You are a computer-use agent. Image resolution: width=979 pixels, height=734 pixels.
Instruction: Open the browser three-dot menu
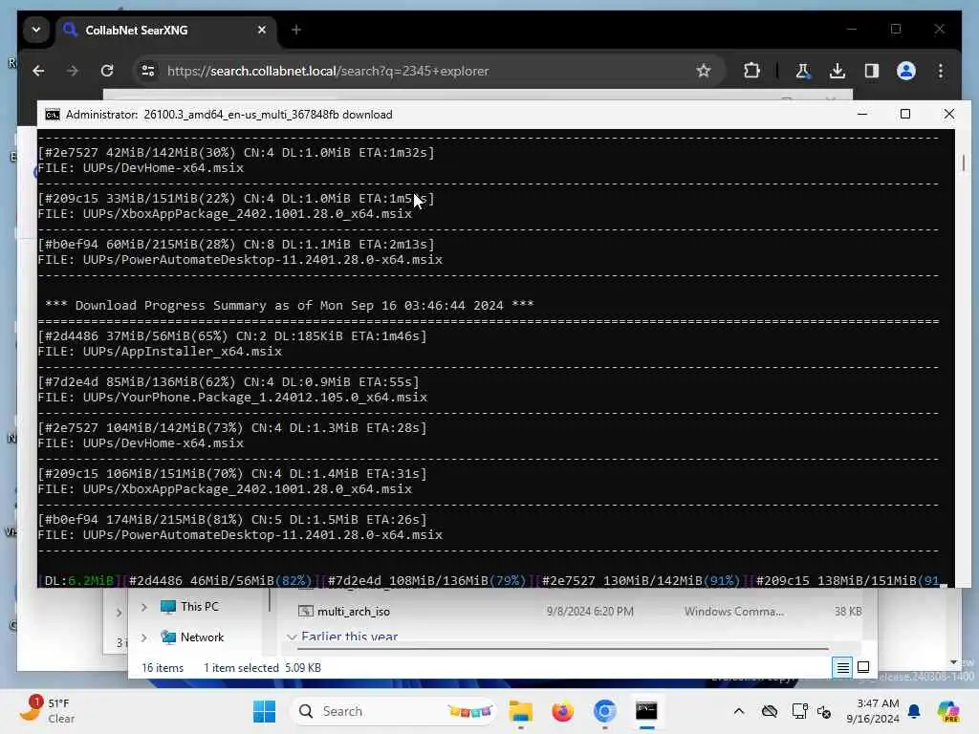(x=941, y=71)
